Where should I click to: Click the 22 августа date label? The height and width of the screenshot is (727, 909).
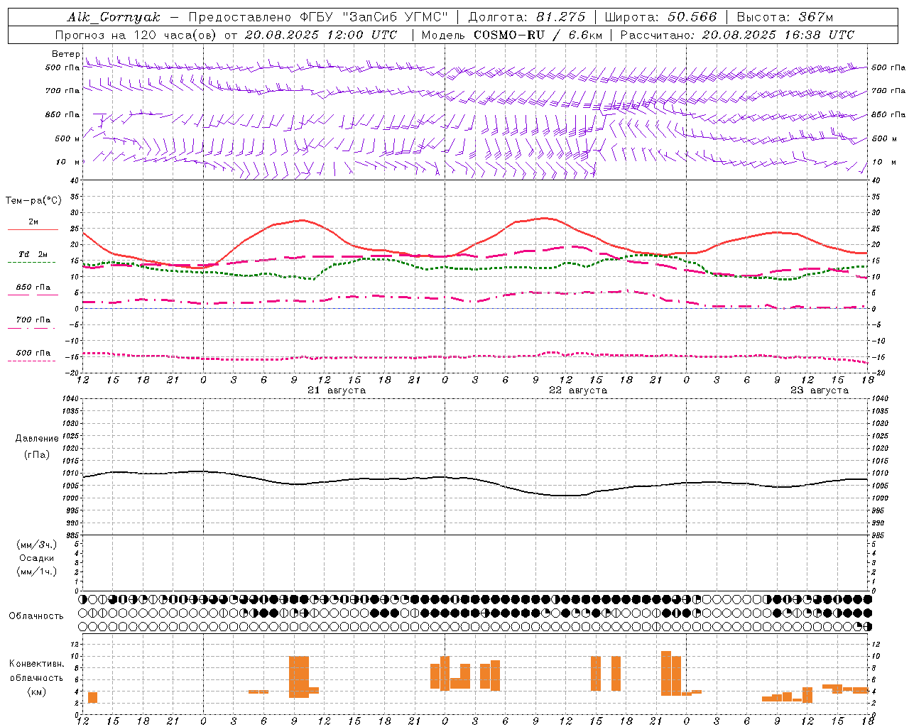pos(578,390)
